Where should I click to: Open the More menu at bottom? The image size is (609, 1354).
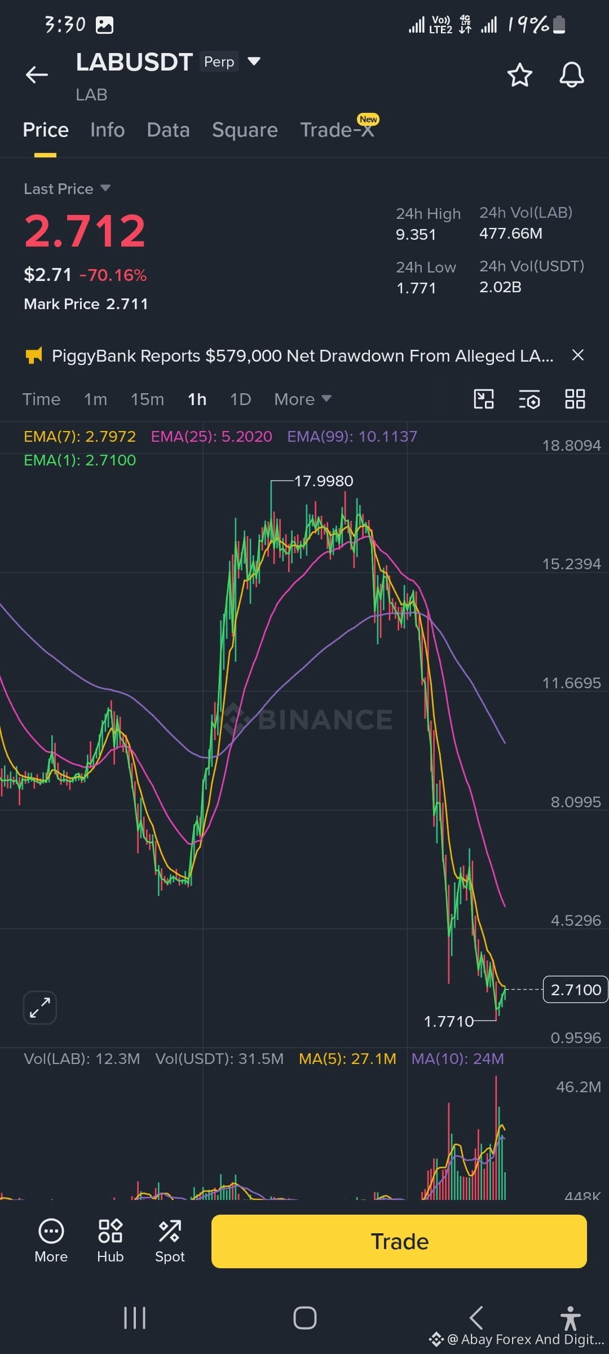coord(51,1241)
